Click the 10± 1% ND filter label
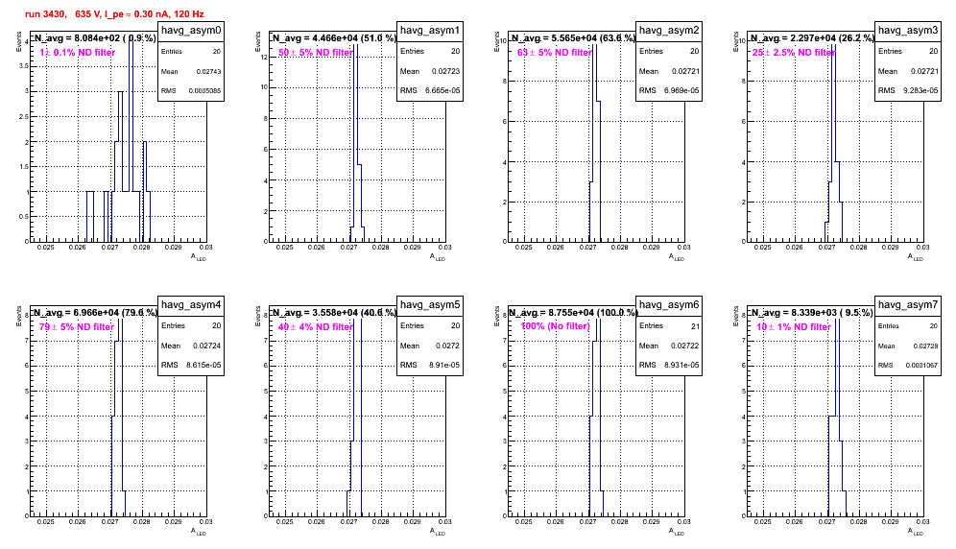The image size is (956, 549). 794,327
